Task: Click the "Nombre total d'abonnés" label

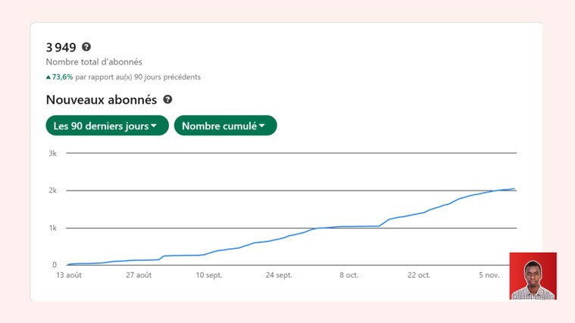Action: click(x=94, y=62)
